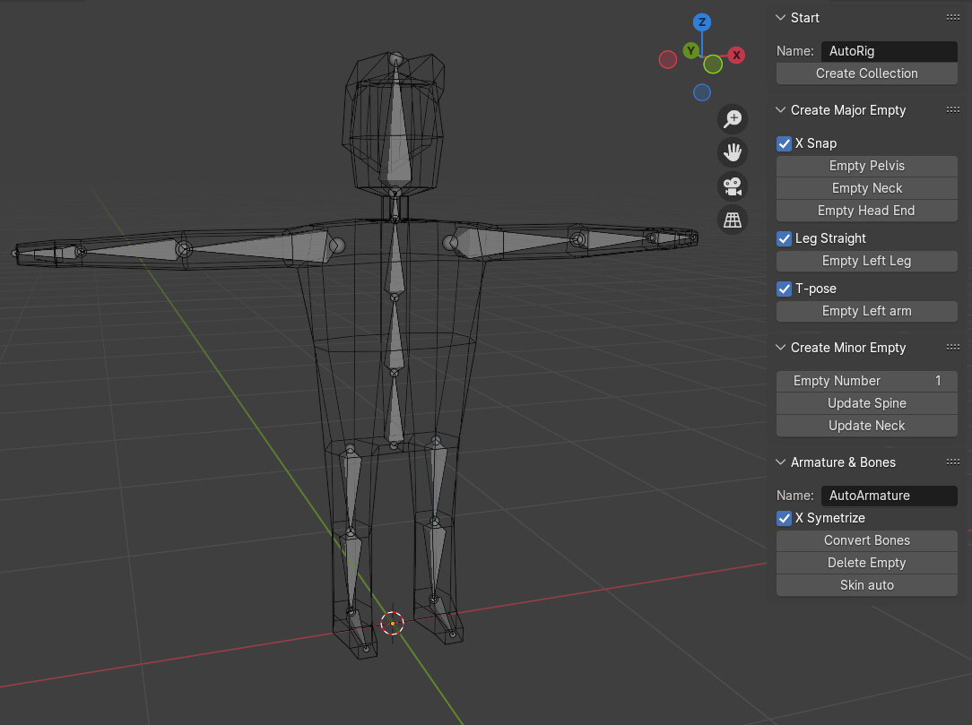Image resolution: width=972 pixels, height=725 pixels.
Task: Click the green Y axis gizmo ball
Action: pyautogui.click(x=690, y=50)
